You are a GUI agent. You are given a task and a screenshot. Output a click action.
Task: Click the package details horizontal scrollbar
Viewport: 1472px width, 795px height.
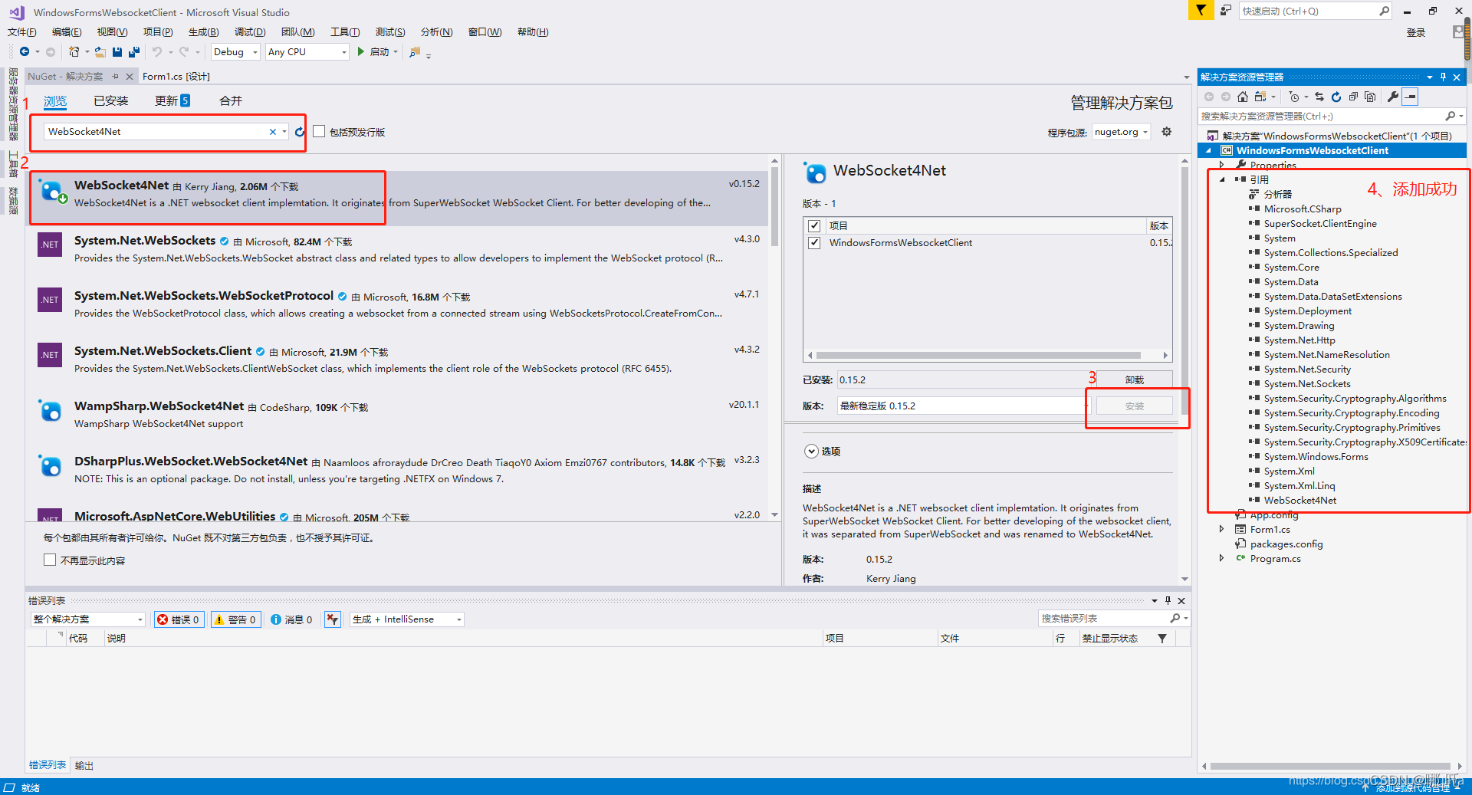(978, 356)
